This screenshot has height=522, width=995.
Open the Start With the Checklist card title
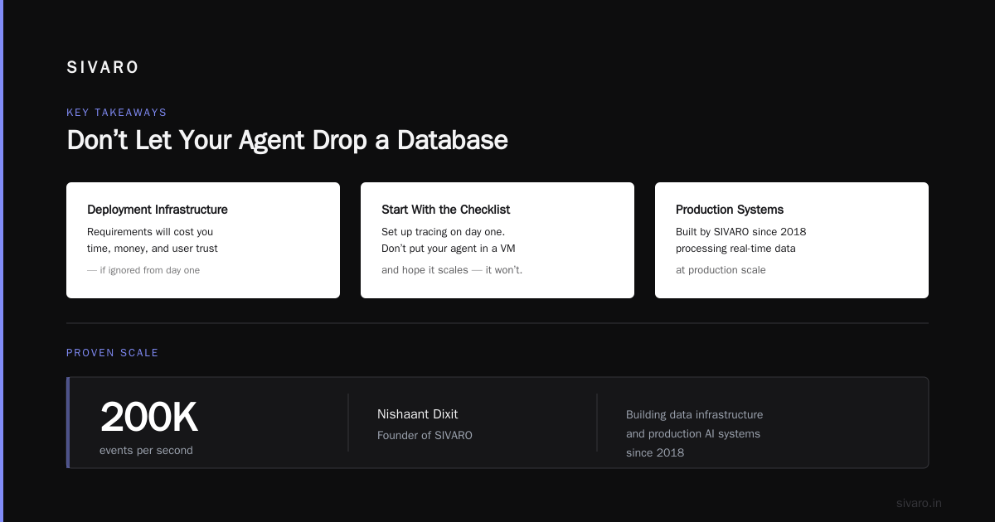coord(446,210)
